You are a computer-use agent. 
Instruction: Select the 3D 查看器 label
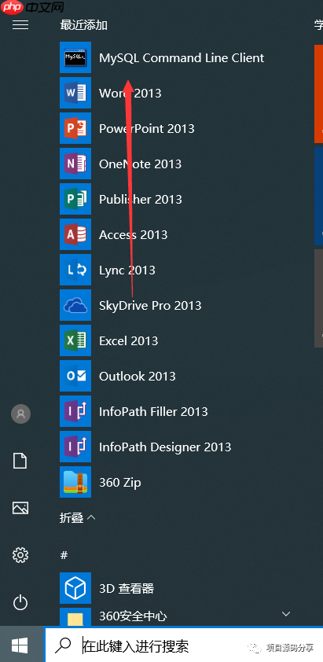pos(127,589)
